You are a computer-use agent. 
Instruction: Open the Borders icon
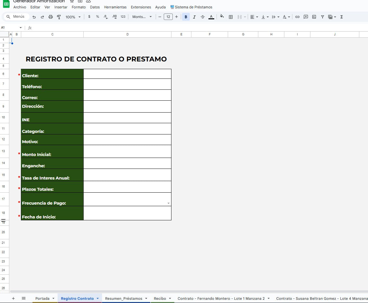tap(231, 17)
